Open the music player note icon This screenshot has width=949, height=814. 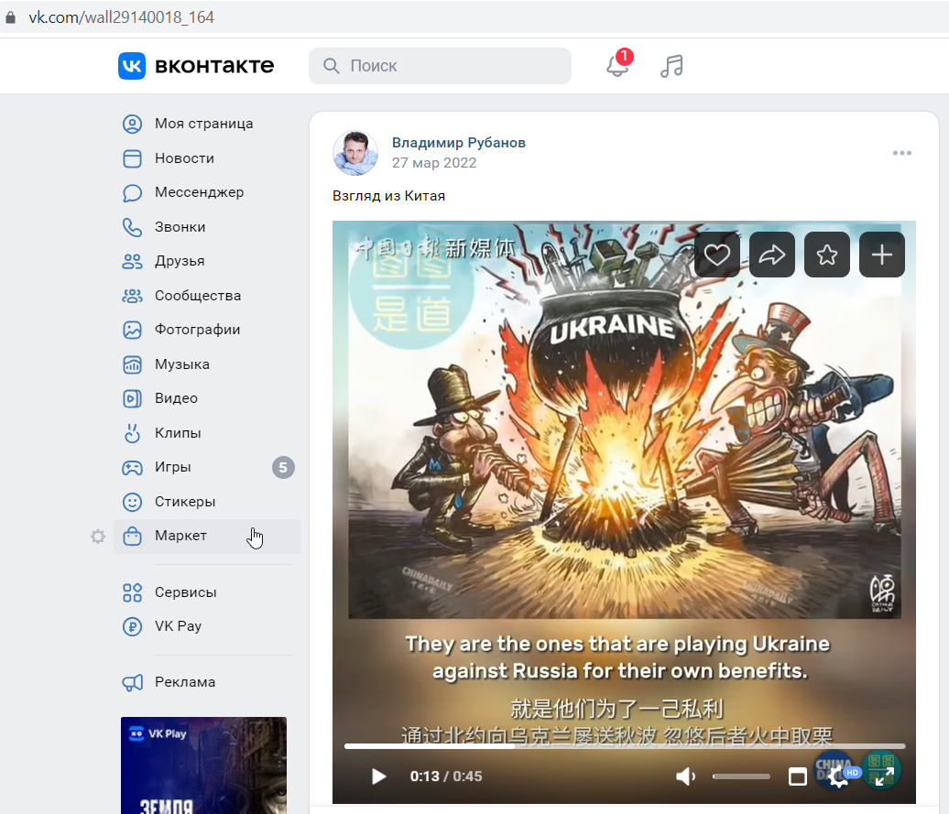[671, 65]
